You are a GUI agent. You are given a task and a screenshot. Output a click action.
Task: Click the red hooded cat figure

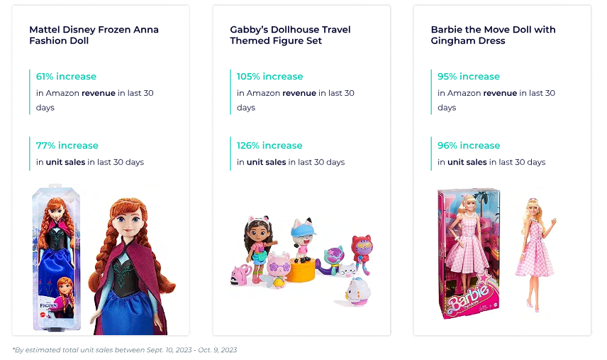pos(361,253)
